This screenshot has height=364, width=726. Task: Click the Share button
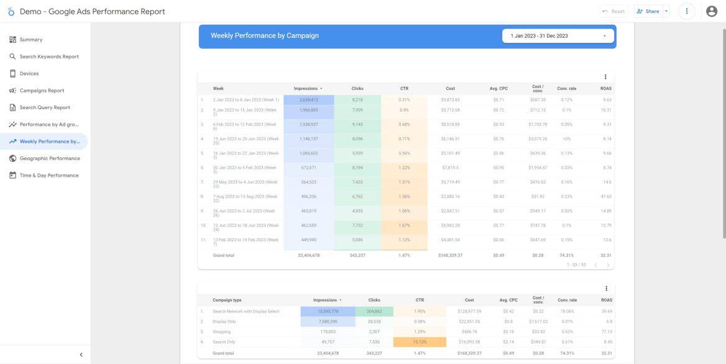pyautogui.click(x=650, y=11)
